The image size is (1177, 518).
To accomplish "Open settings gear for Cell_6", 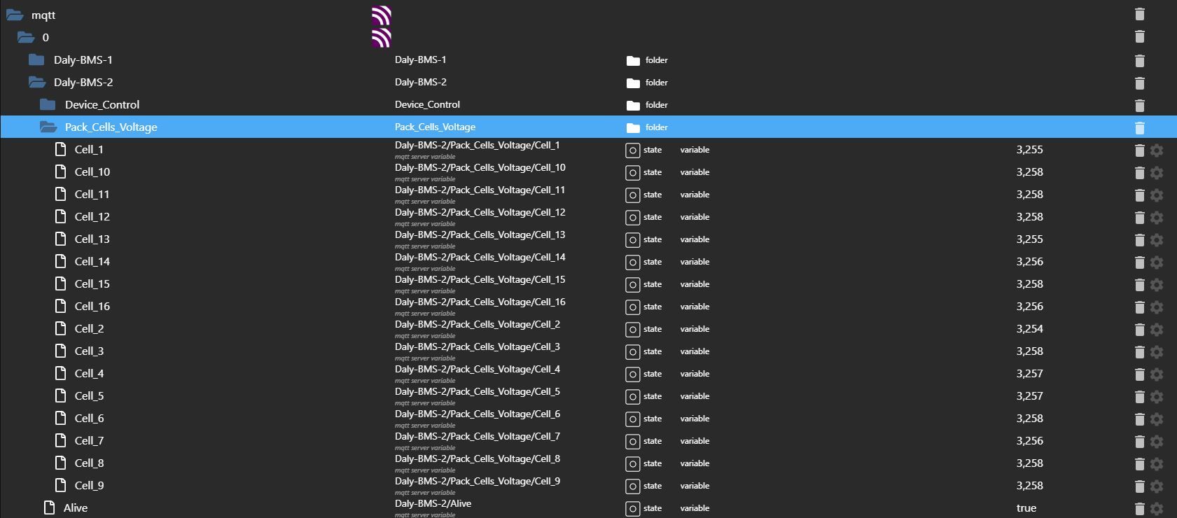I will pyautogui.click(x=1157, y=419).
